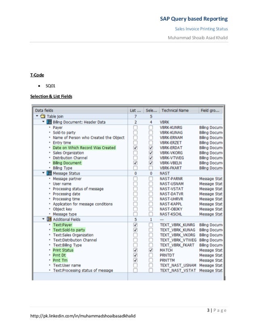This screenshot has width=258, height=334.
Task: Click technical name NAST-OBJKY
Action: [x=171, y=209]
